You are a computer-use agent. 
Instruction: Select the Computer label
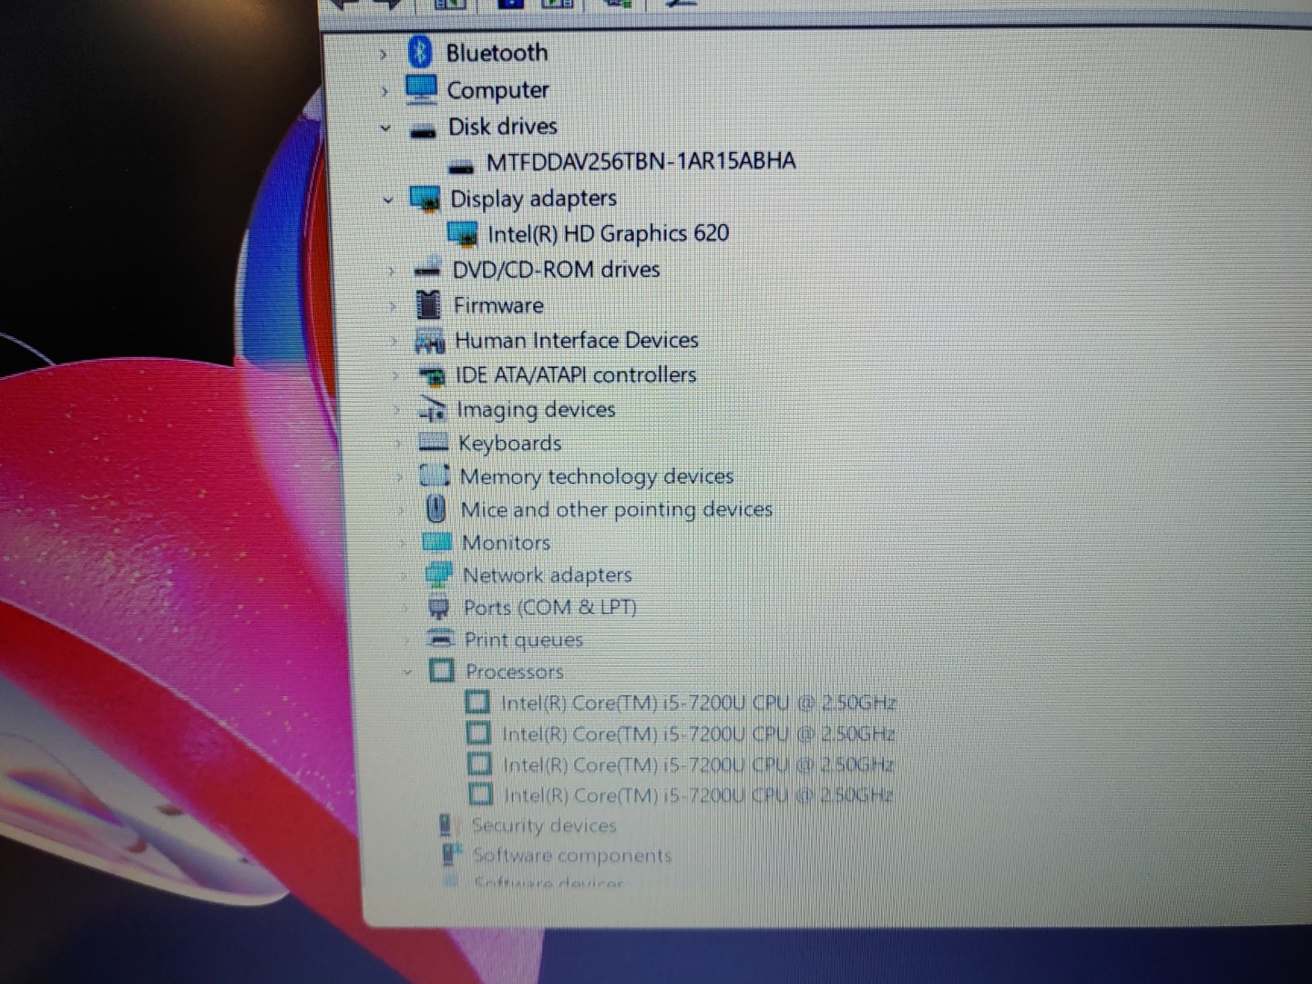tap(497, 90)
